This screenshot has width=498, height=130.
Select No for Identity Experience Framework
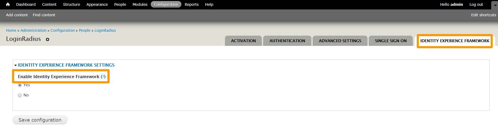pyautogui.click(x=20, y=95)
